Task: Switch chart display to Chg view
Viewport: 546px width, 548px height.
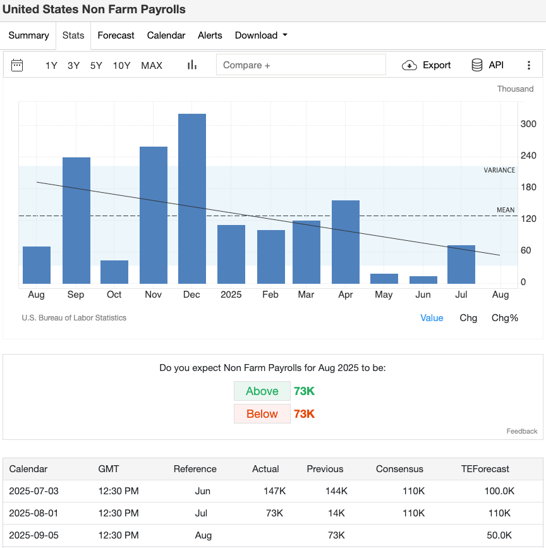Action: click(468, 318)
